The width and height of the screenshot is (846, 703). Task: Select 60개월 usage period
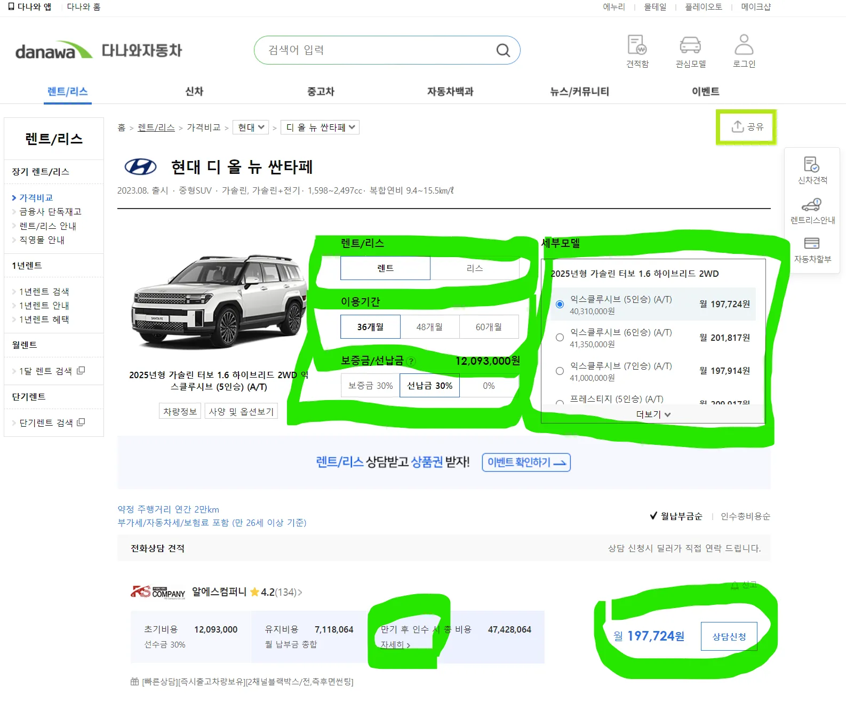click(x=489, y=327)
